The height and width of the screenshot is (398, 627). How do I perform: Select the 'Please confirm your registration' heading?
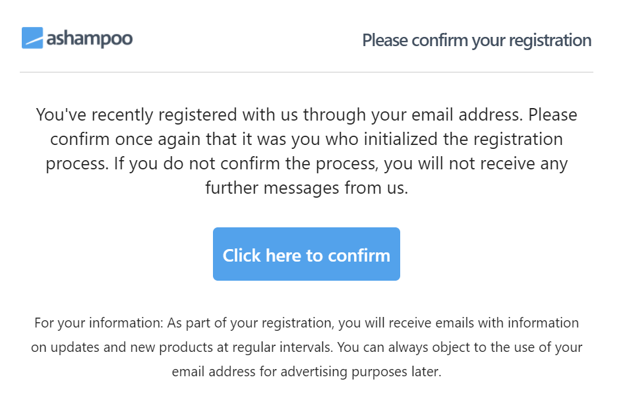click(477, 40)
